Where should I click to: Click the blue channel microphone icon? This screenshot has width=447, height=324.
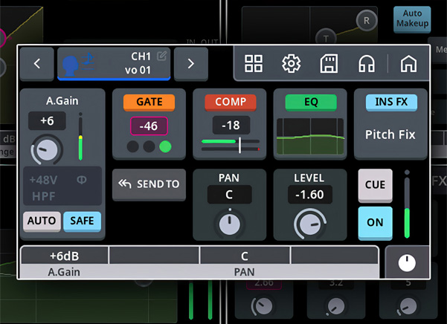(73, 64)
